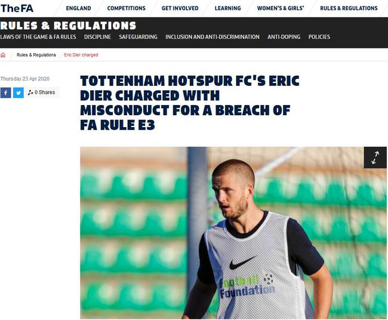The image size is (388, 320).
Task: Click the 0 Shares icon
Action: (x=30, y=93)
